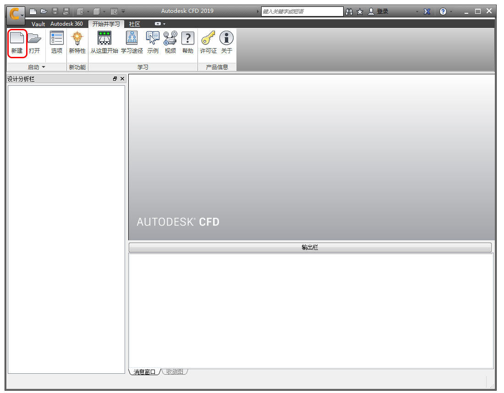Click the quick access solid cube icon
504x393 pixels.
click(x=96, y=11)
